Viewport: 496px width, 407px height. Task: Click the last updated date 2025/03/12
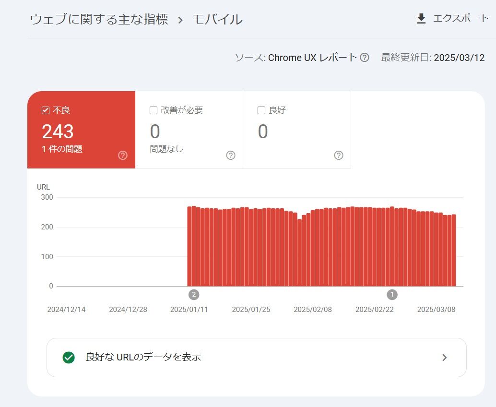pos(460,58)
